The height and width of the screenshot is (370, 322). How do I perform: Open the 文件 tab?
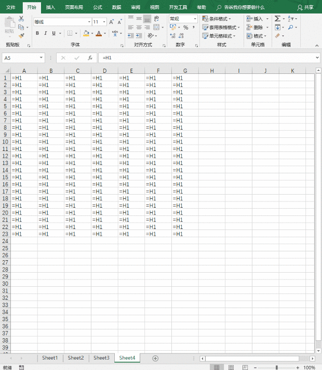pyautogui.click(x=10, y=7)
